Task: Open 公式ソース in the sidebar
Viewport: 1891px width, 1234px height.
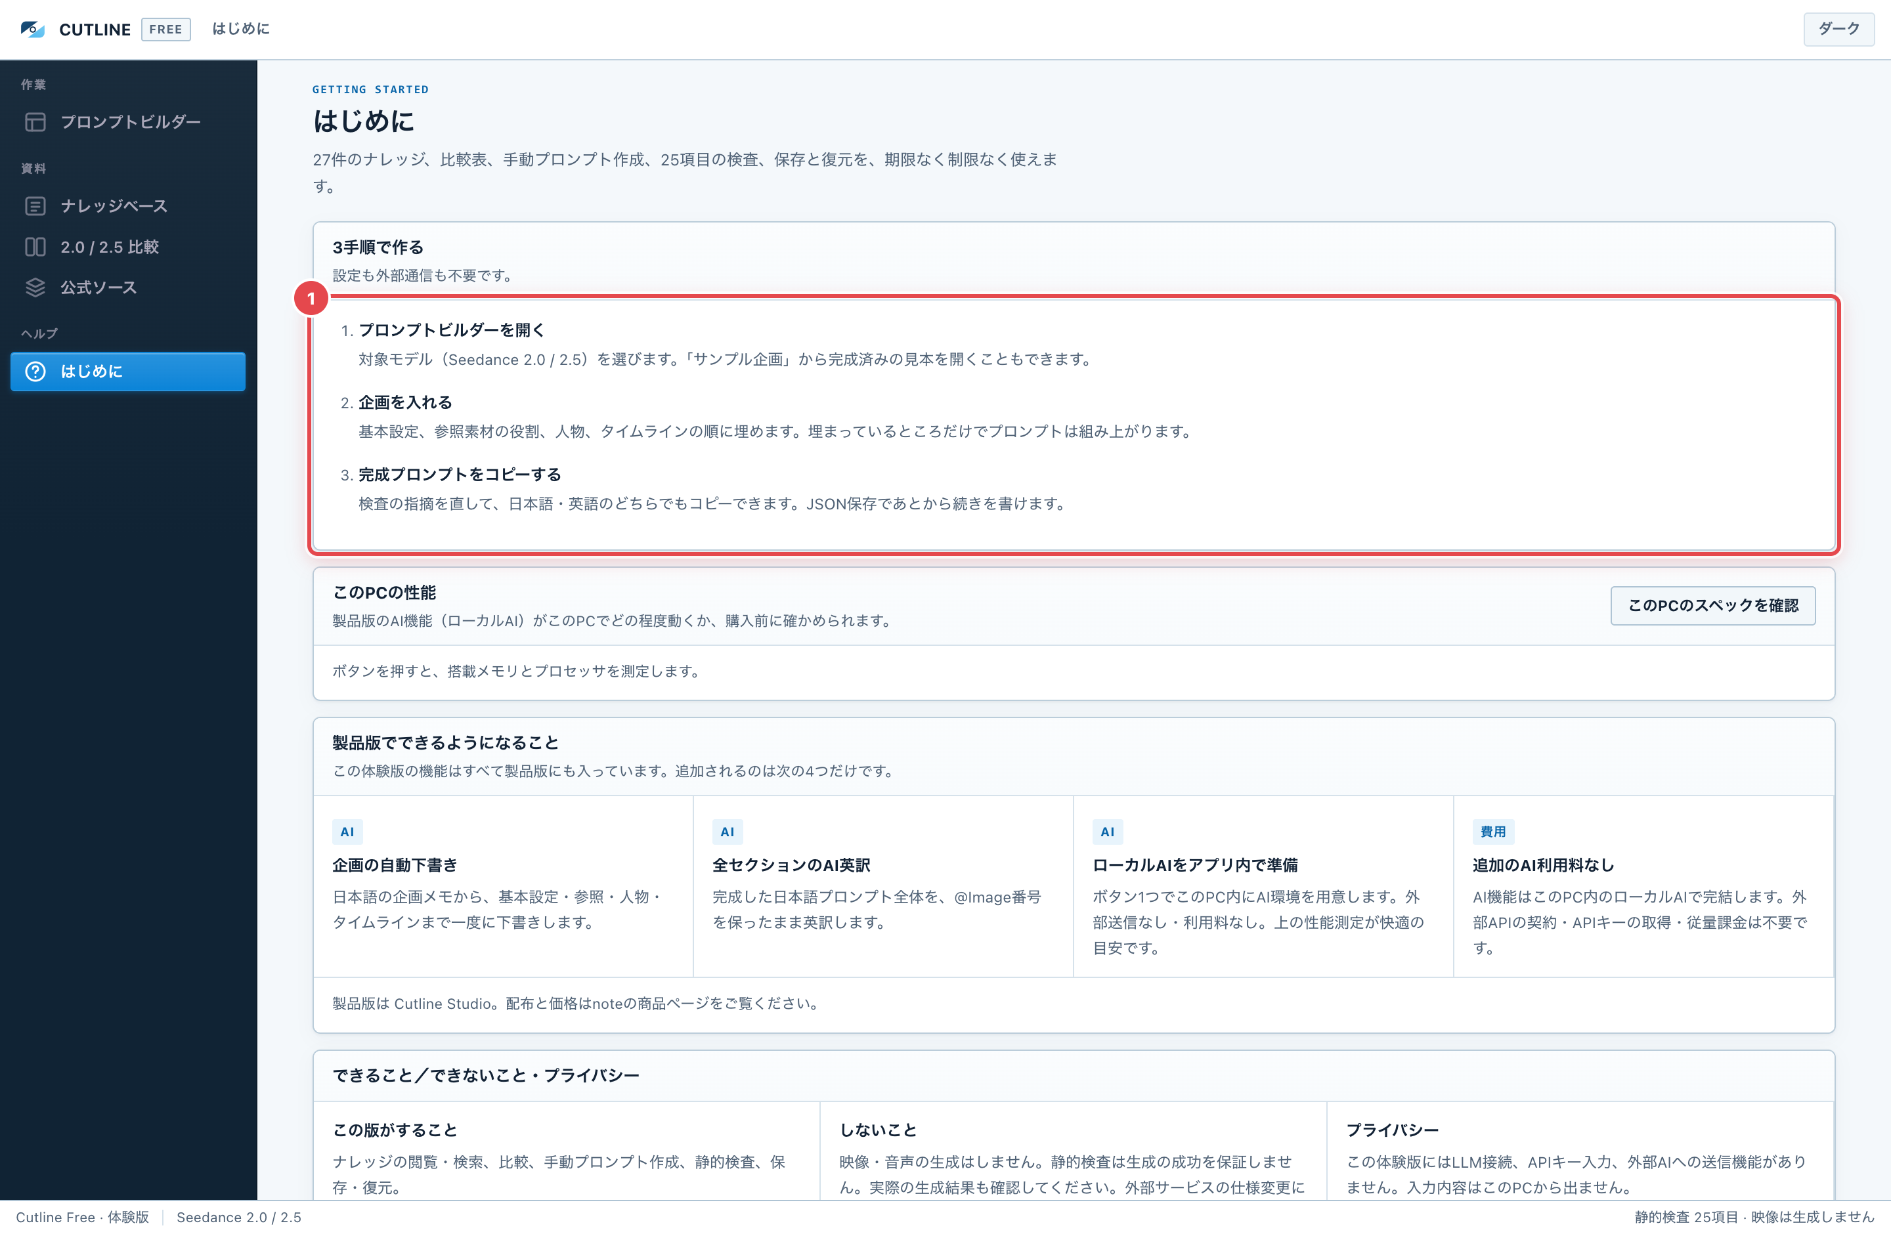Action: pos(128,287)
